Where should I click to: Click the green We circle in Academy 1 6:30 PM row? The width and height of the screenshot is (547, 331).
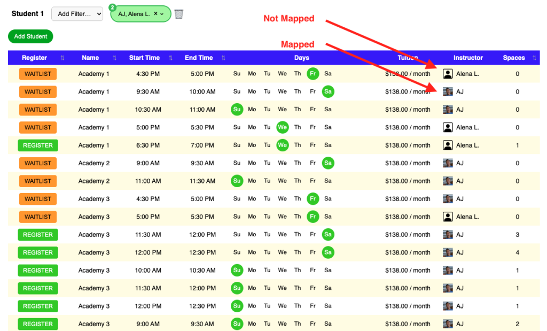tap(283, 145)
